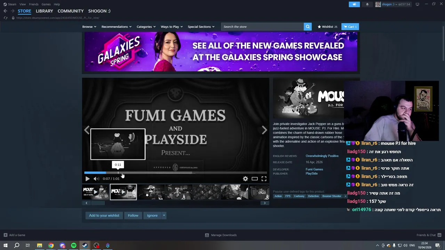Open File Explorer from taskbar
Screen dimensions: 445x250
tap(40, 245)
